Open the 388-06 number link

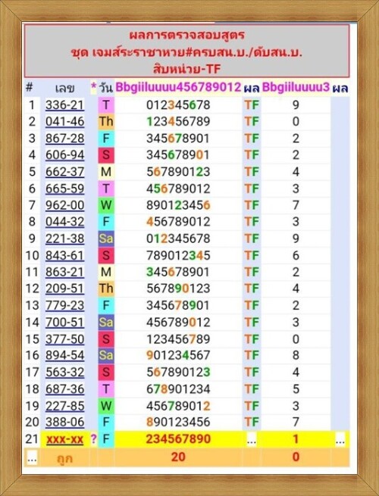[x=65, y=422]
